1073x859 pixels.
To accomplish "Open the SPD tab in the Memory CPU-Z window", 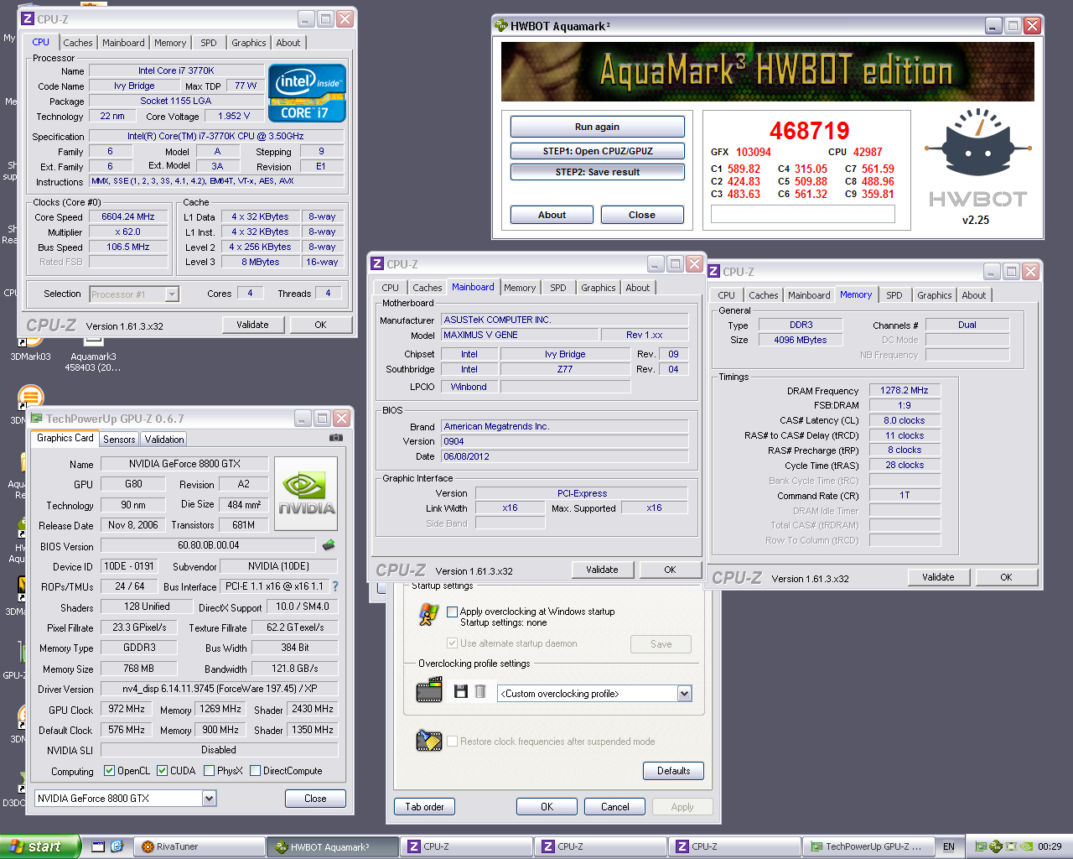I will coord(894,295).
